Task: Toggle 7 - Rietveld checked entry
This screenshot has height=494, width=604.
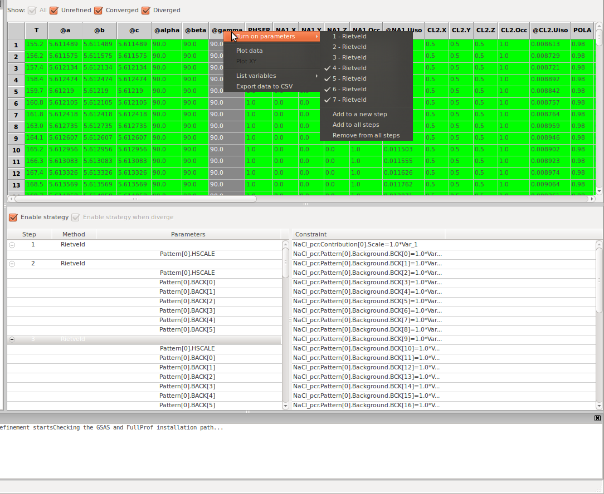Action: [x=366, y=100]
